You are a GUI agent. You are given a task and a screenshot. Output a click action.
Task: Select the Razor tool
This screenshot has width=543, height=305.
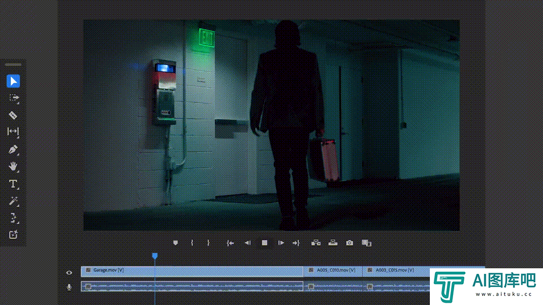(13, 115)
